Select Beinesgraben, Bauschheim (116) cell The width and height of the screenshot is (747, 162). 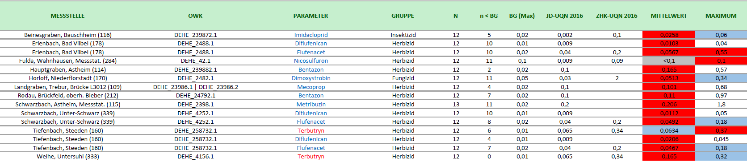pos(68,35)
